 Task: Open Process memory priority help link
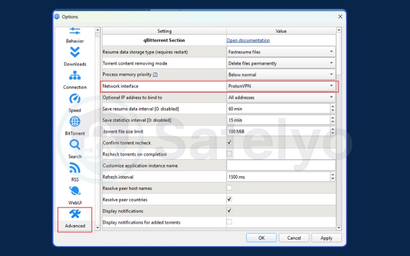[x=155, y=74]
